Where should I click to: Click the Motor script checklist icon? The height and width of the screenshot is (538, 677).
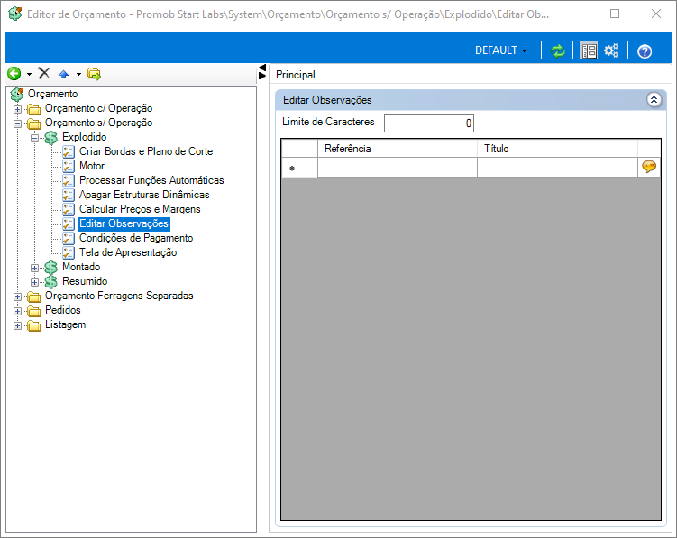69,166
